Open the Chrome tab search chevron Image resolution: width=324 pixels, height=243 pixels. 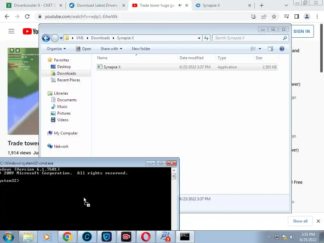(286, 5)
